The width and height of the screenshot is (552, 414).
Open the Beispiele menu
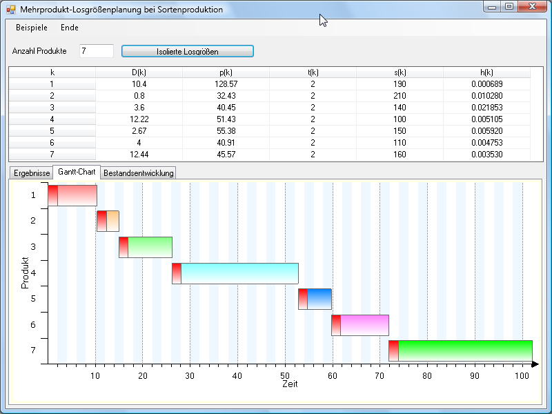pos(32,28)
